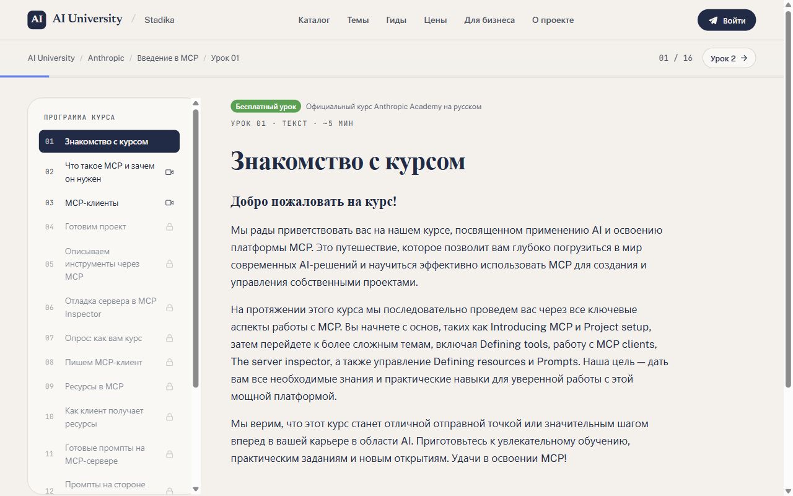Select lesson Отладка сервера в MCP Inspector
Viewport: 793px width, 496px height.
[109, 308]
